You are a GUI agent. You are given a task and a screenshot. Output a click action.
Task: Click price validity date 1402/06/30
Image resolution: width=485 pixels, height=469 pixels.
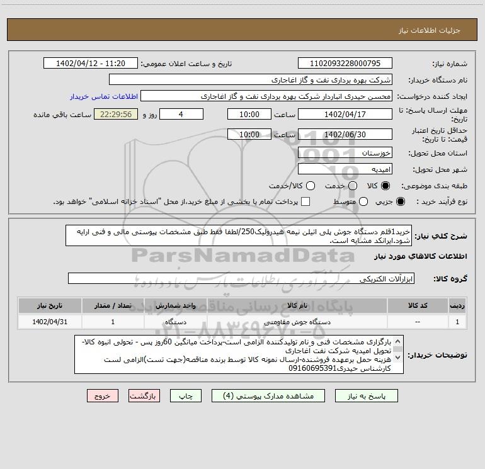point(345,134)
